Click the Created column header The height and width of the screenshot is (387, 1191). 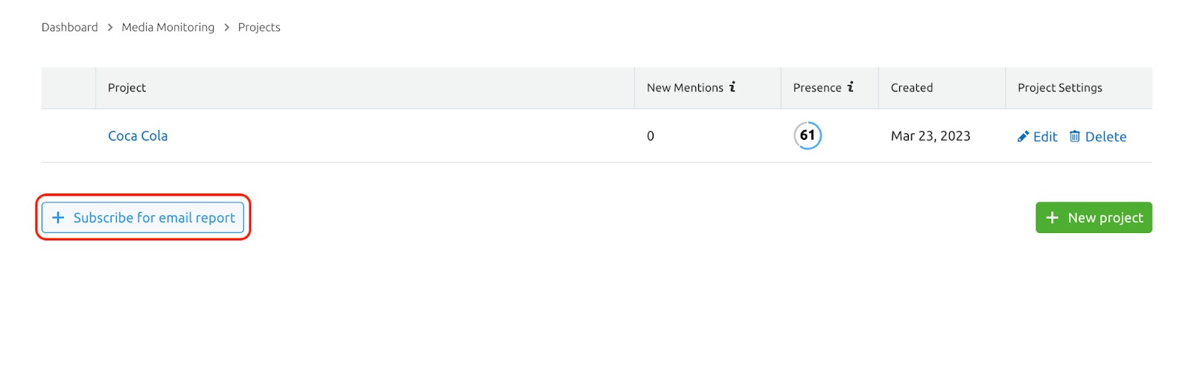coord(912,88)
